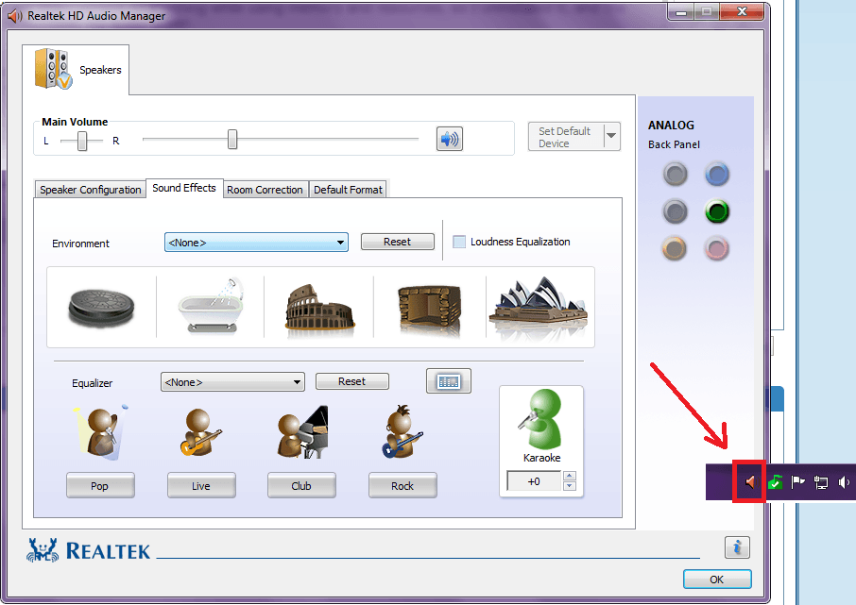Select the stone room environment icon
The height and width of the screenshot is (605, 856).
pyautogui.click(x=430, y=309)
